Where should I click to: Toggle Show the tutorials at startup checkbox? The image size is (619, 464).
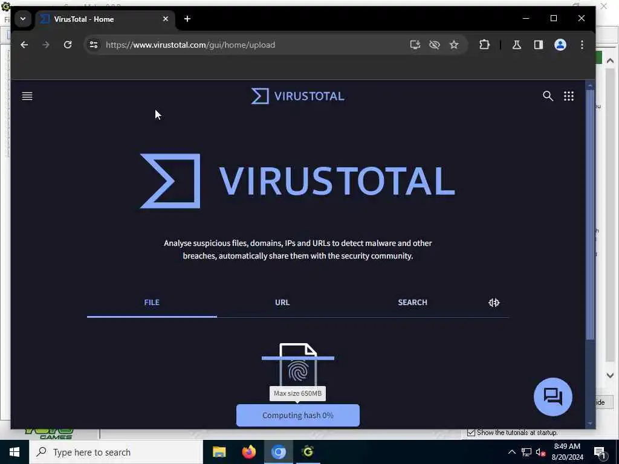pos(471,433)
